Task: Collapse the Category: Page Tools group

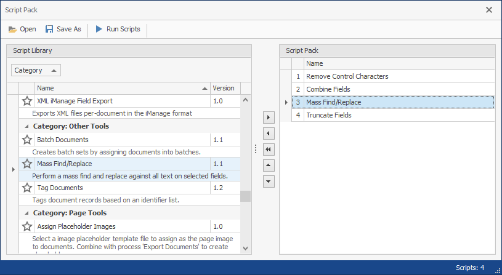Action: point(27,213)
